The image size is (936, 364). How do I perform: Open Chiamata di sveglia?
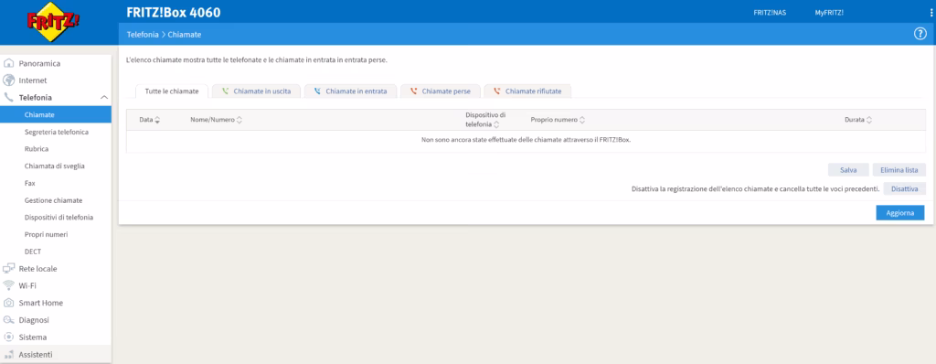click(56, 166)
